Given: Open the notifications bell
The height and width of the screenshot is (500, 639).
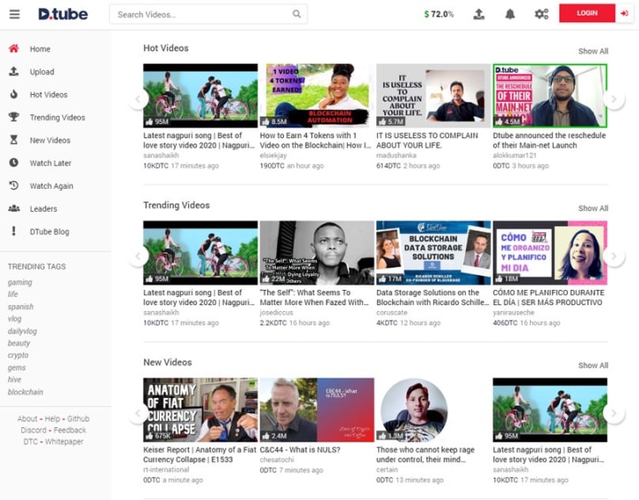Looking at the screenshot, I should pos(509,14).
